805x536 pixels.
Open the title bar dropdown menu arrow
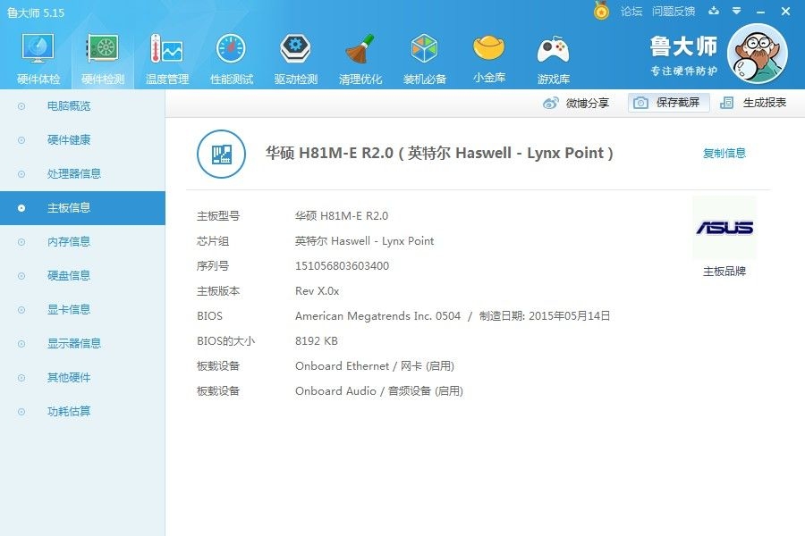[x=737, y=11]
